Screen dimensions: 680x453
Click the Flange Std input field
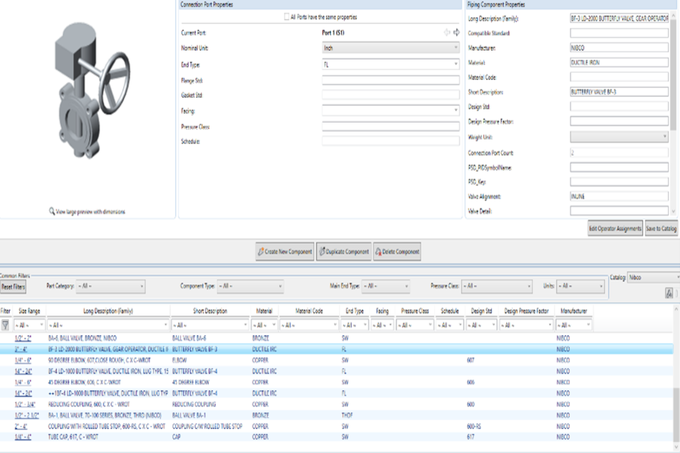coord(391,80)
